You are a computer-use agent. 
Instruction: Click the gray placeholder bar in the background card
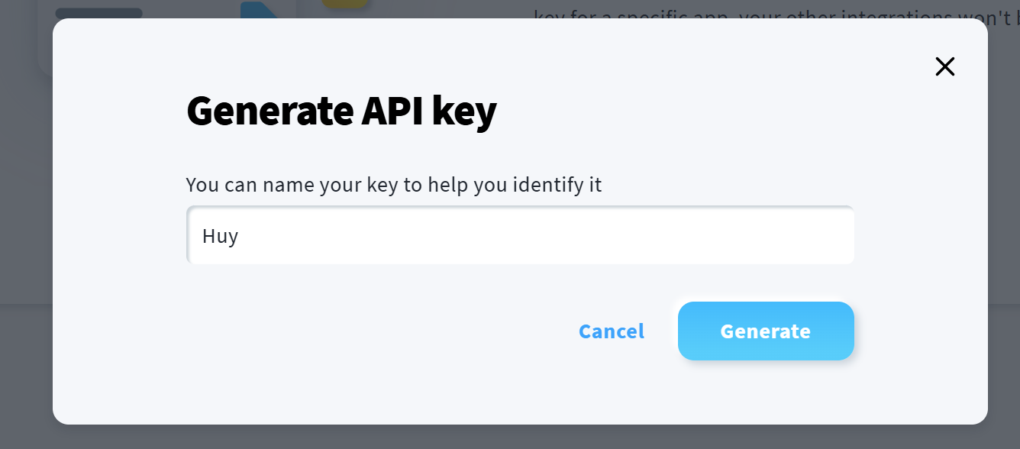pyautogui.click(x=99, y=13)
